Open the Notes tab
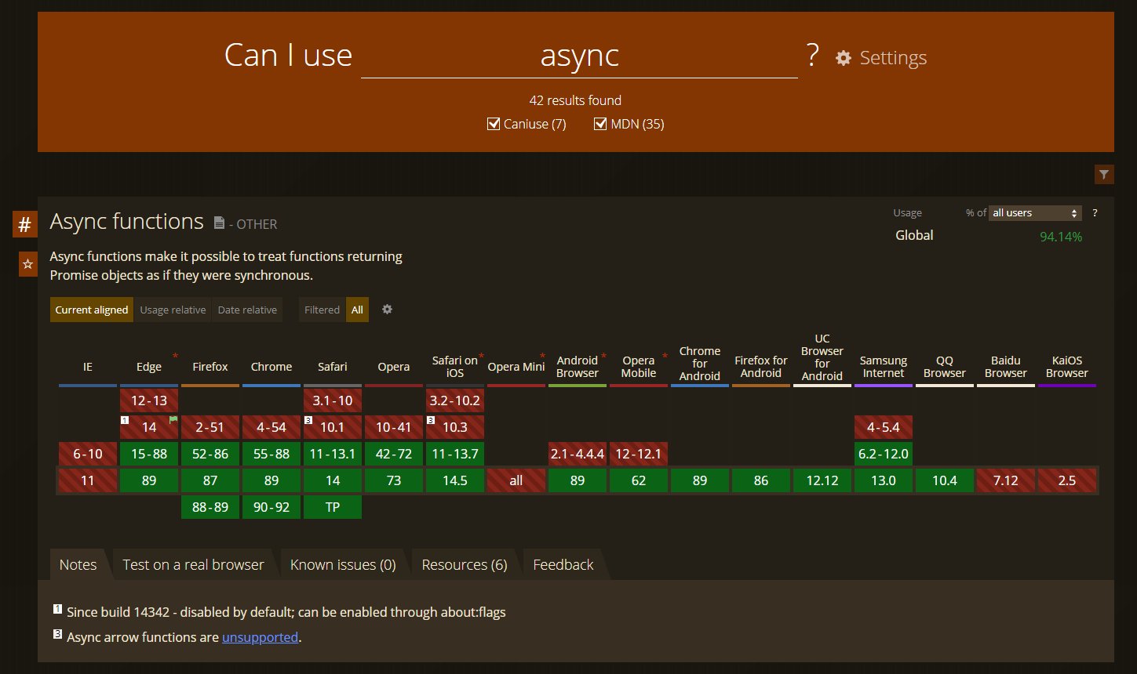 click(78, 564)
